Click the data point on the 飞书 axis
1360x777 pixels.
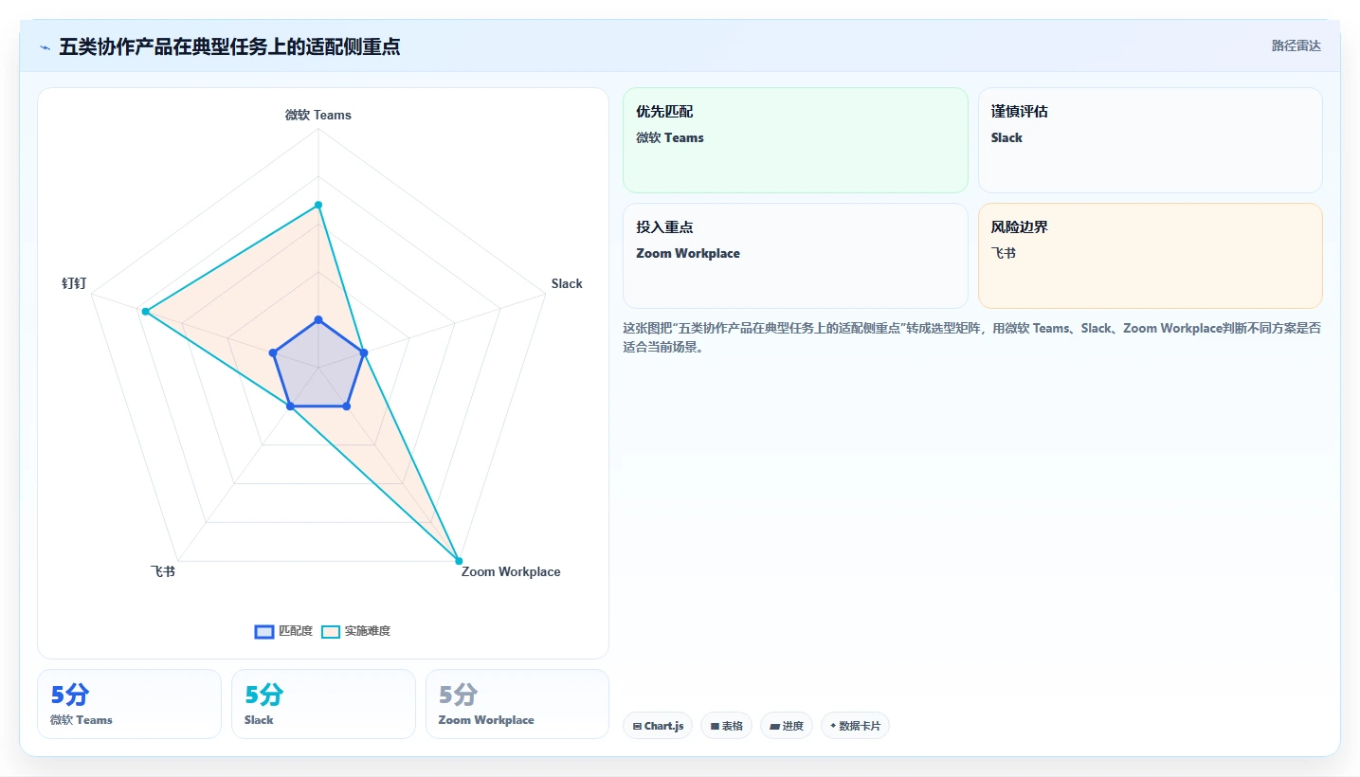291,407
